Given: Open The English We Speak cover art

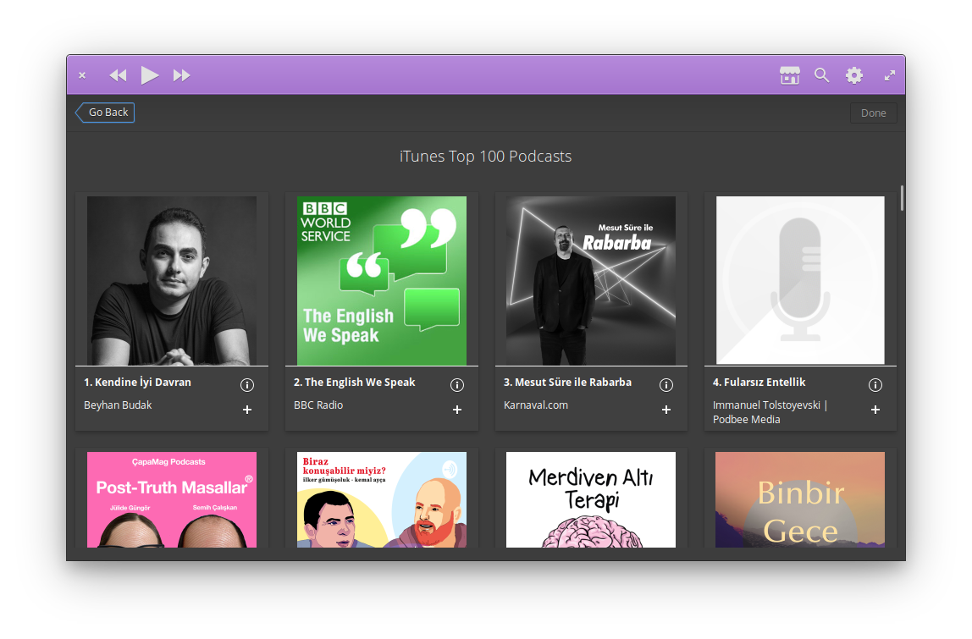Looking at the screenshot, I should point(382,281).
